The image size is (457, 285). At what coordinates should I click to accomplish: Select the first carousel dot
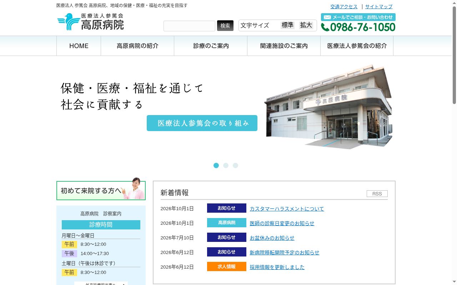pyautogui.click(x=216, y=165)
